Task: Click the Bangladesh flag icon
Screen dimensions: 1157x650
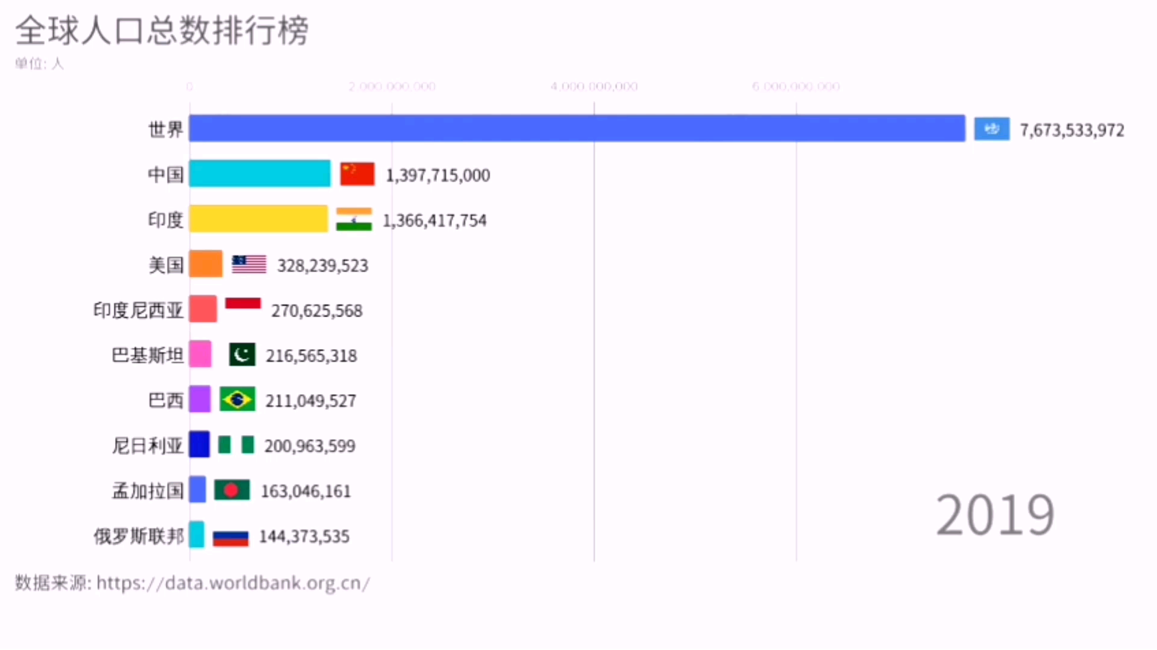Action: (x=232, y=490)
